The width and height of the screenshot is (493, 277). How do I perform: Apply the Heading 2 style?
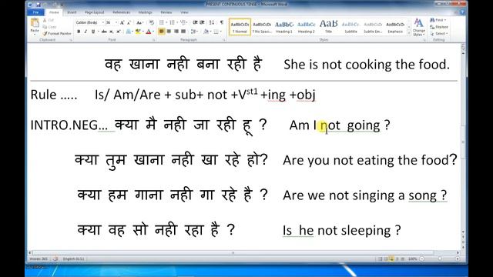click(307, 27)
